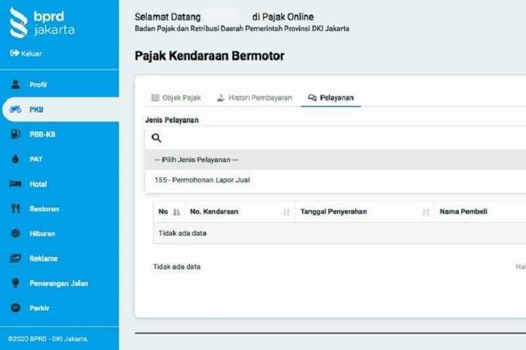Click 'Tidak ada data' text below table

click(177, 267)
